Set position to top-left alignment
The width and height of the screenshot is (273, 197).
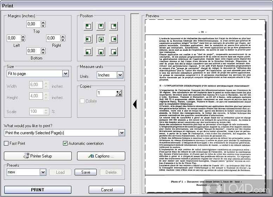pos(88,26)
